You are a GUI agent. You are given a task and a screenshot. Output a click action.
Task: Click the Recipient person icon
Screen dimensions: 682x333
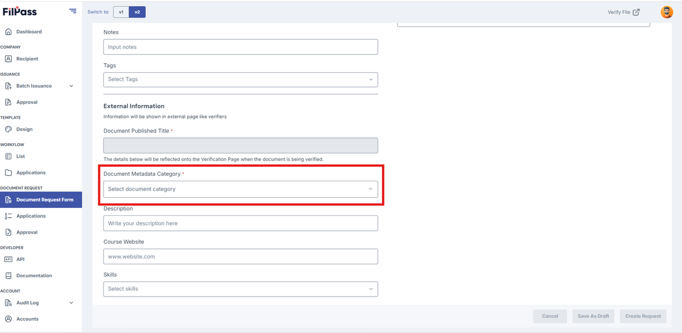click(8, 59)
